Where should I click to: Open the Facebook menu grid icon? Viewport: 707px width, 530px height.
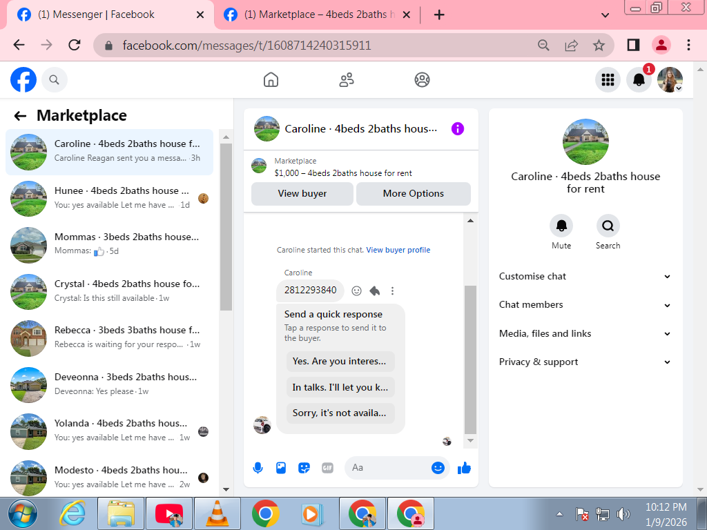(608, 80)
